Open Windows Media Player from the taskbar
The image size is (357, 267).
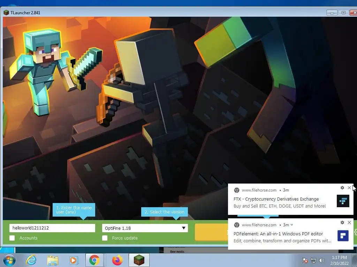point(73,260)
